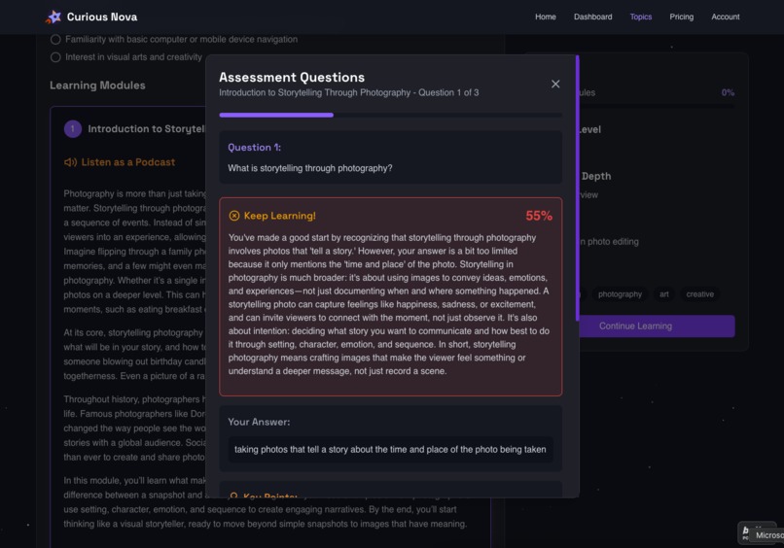Click the dialog's purple vertical scrollbar
Image resolution: width=784 pixels, height=548 pixels.
pyautogui.click(x=577, y=188)
